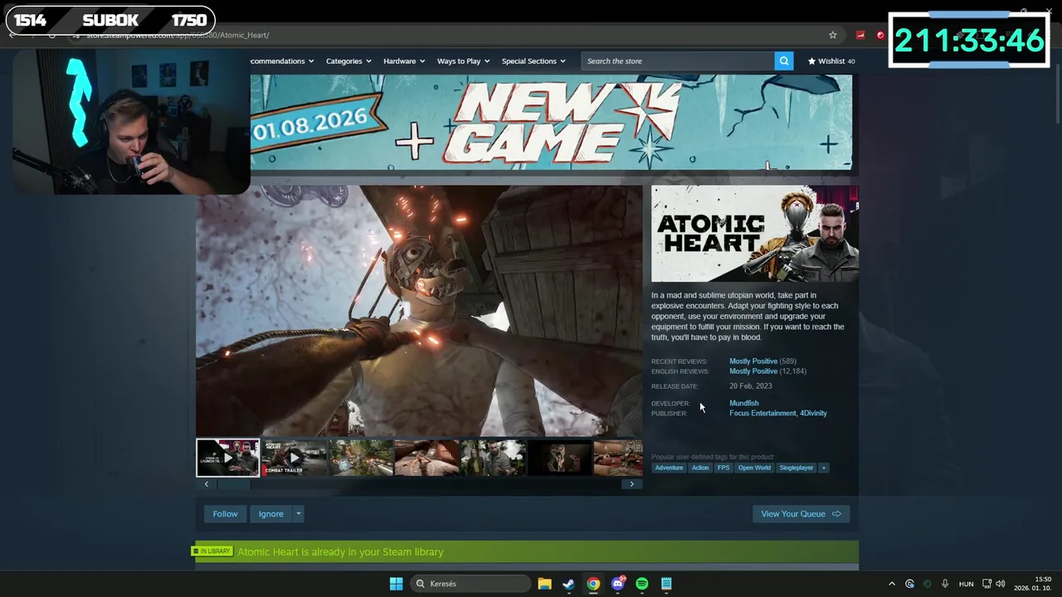The width and height of the screenshot is (1062, 597).
Task: Open Discord from the taskbar
Action: point(617,584)
